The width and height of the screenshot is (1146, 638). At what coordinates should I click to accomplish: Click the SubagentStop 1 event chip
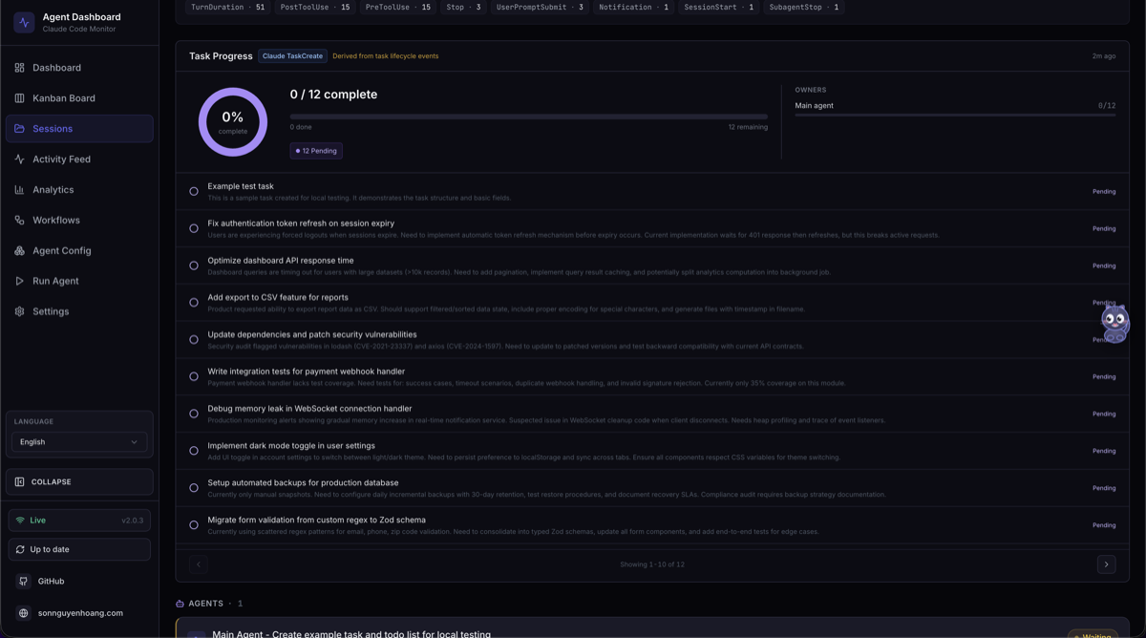tap(804, 7)
